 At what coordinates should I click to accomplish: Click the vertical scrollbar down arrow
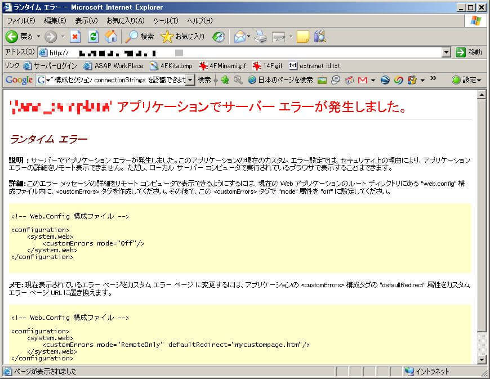pyautogui.click(x=482, y=359)
